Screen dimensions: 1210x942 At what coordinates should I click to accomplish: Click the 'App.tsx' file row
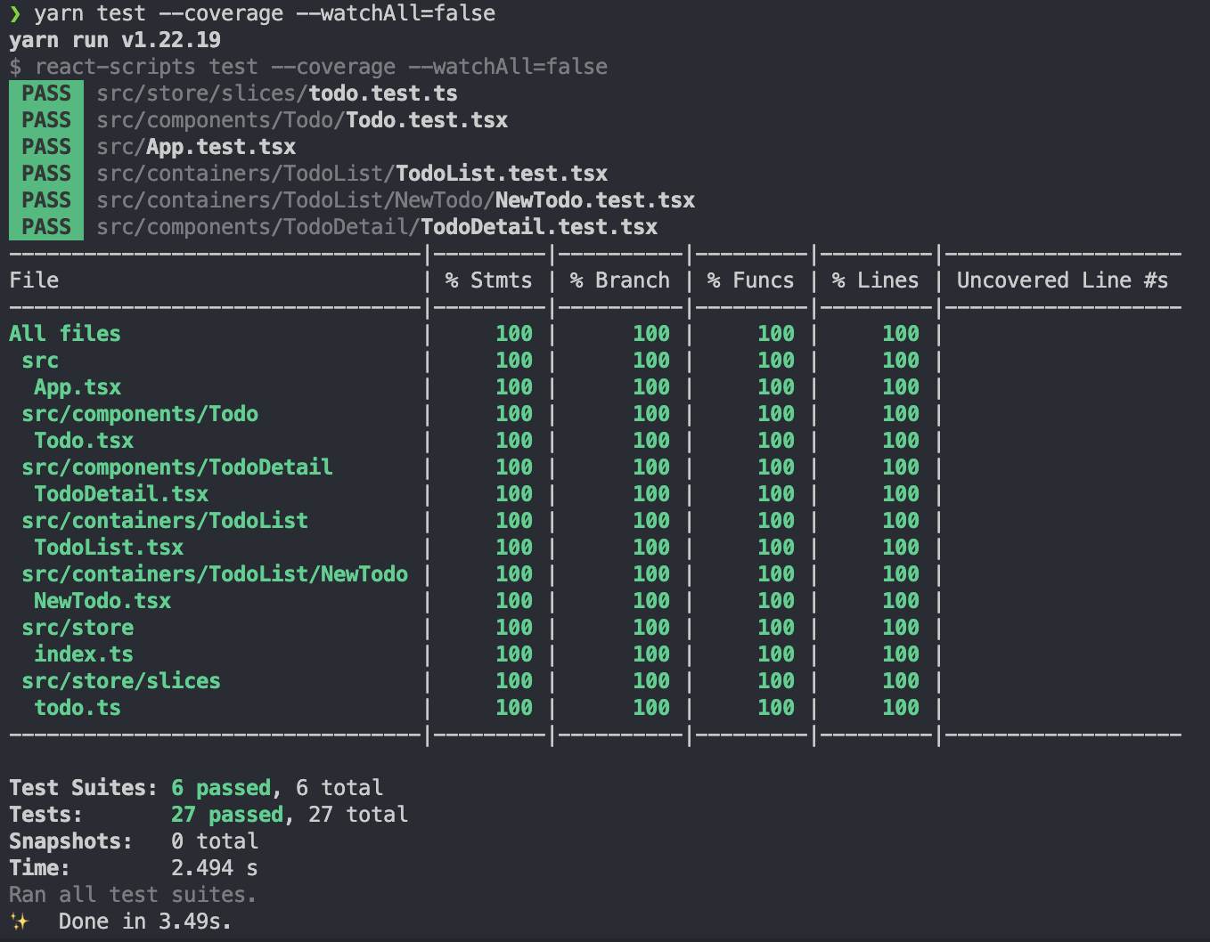click(78, 387)
